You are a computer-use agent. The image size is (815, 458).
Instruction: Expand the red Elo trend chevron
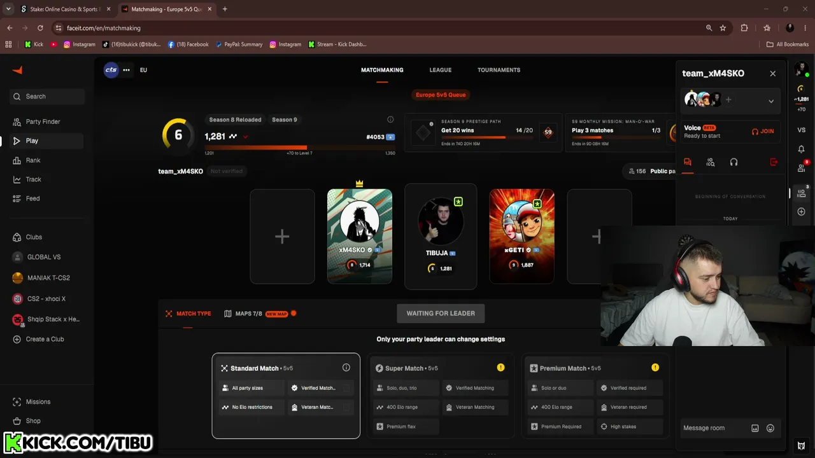click(246, 137)
